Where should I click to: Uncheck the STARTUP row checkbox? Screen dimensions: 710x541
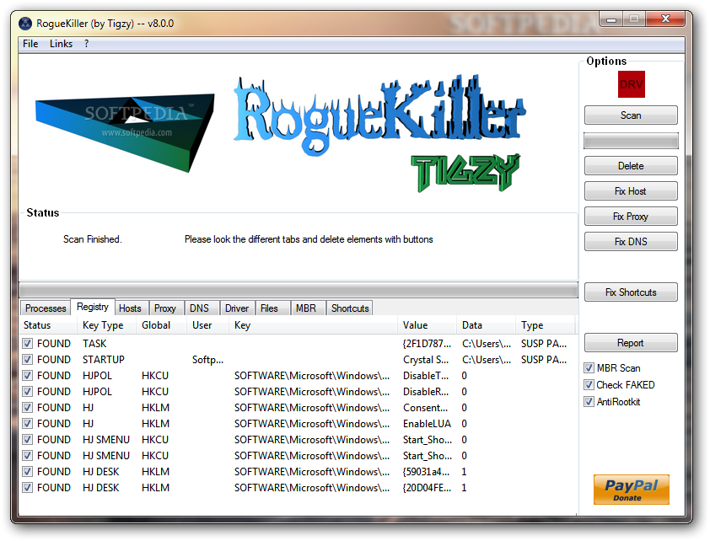[x=28, y=360]
